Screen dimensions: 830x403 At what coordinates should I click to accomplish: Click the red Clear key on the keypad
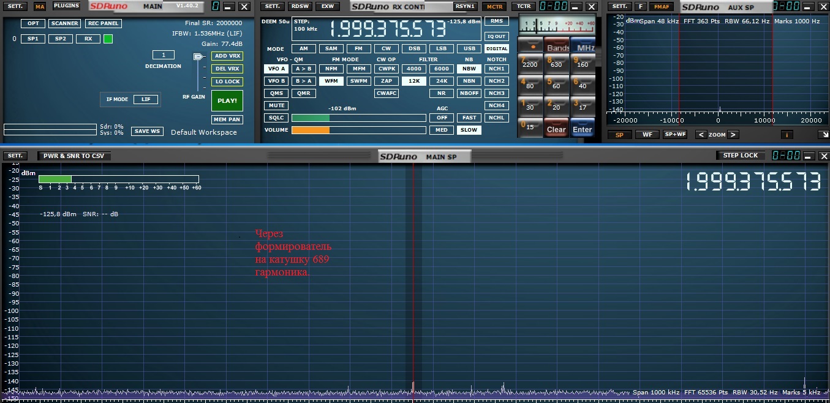556,127
